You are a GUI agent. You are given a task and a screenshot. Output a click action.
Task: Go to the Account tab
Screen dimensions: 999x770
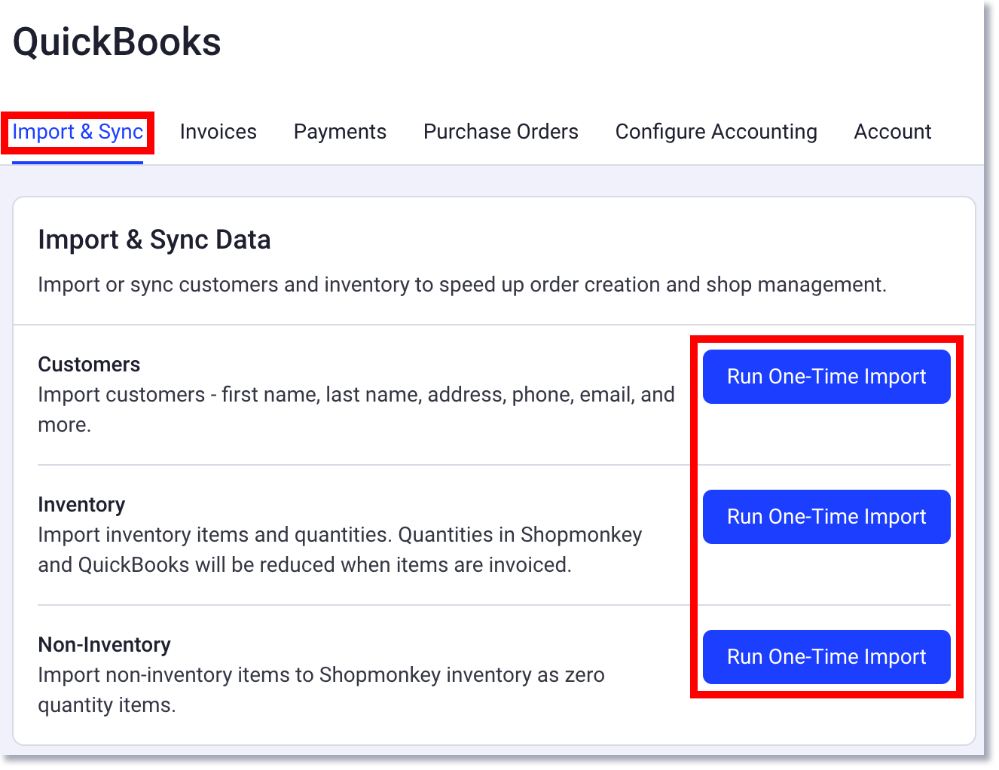[x=892, y=131]
